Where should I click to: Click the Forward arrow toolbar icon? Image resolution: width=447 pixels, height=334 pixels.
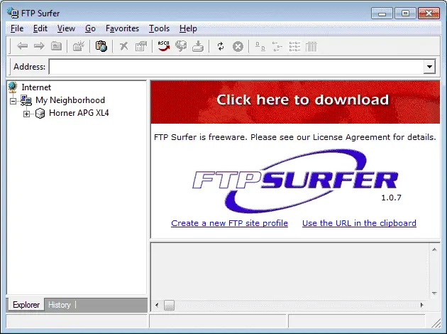[x=39, y=46]
